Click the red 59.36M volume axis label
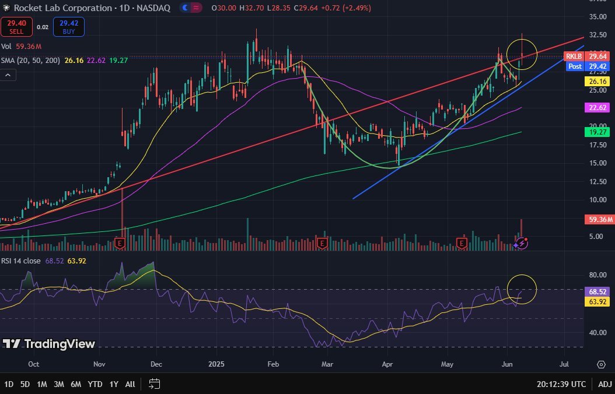Viewport: 615px width, 394px height. [x=599, y=219]
